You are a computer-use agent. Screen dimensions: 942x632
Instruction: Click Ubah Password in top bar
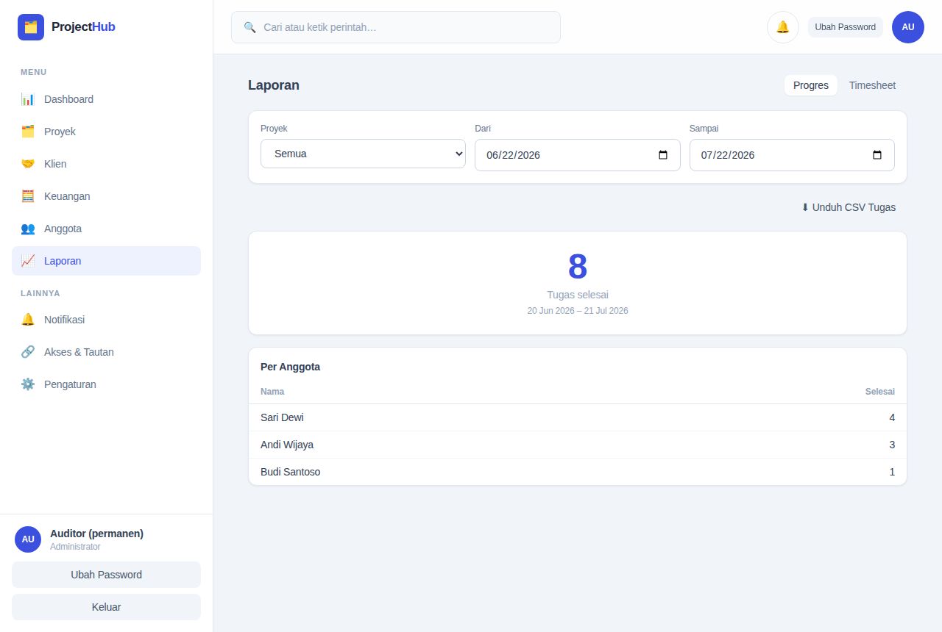coord(846,27)
